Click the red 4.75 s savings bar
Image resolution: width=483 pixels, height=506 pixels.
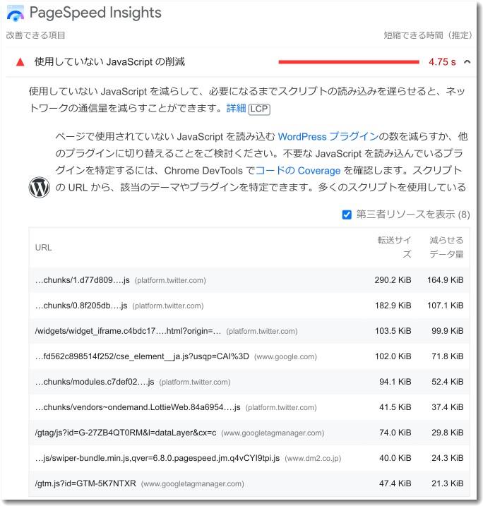[x=349, y=62]
